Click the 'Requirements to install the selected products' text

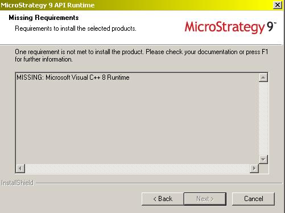point(76,28)
